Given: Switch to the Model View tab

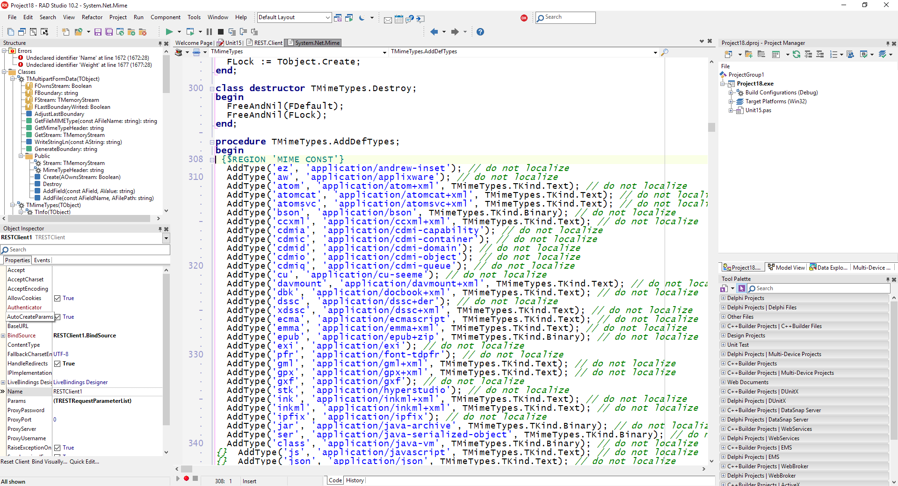Looking at the screenshot, I should [786, 268].
